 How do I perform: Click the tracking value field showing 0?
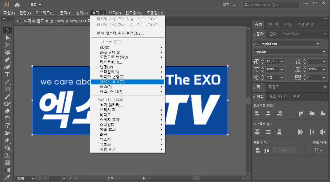[x=314, y=77]
